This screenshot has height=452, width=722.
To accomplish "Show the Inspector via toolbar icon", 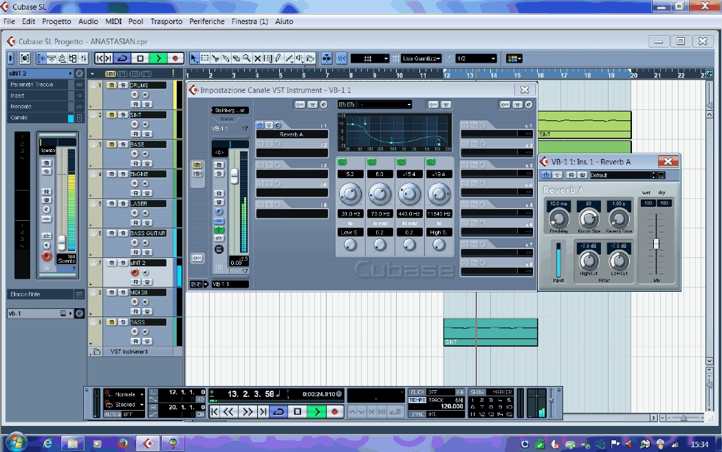I will click(x=41, y=58).
